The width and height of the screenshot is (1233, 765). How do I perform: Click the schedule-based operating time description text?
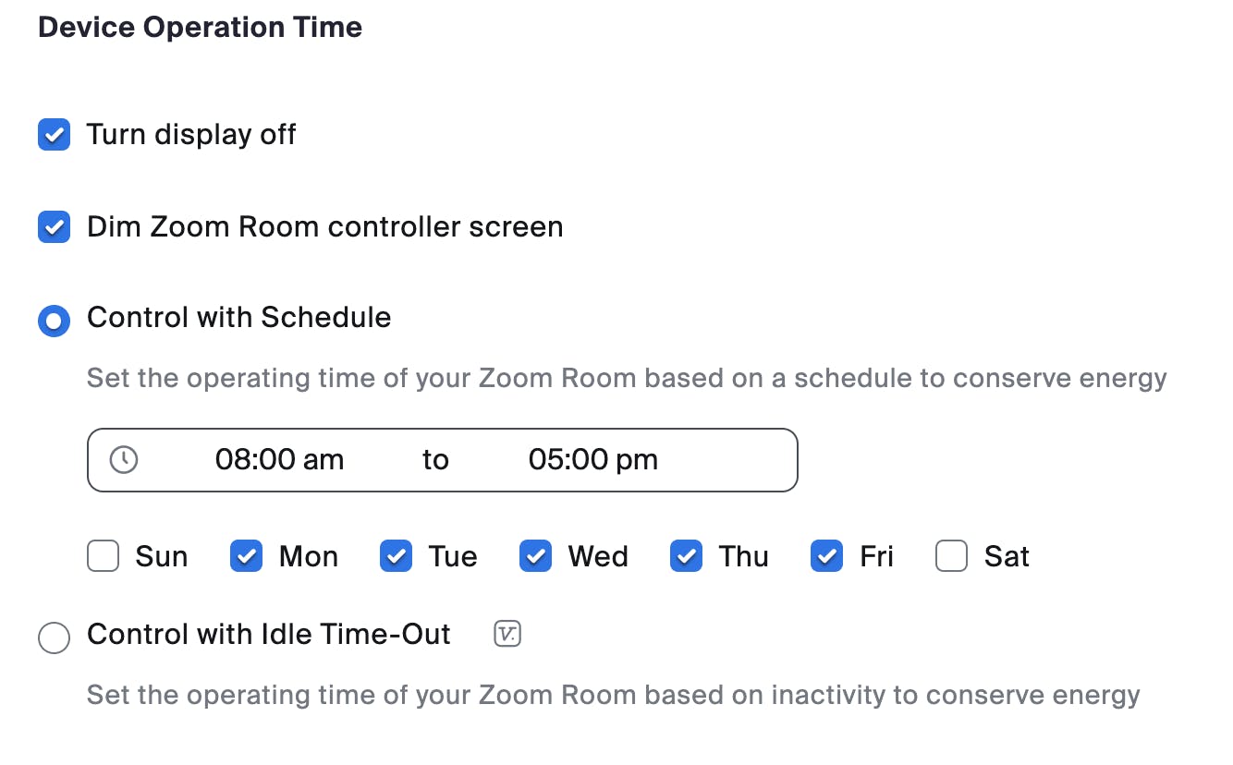(626, 379)
